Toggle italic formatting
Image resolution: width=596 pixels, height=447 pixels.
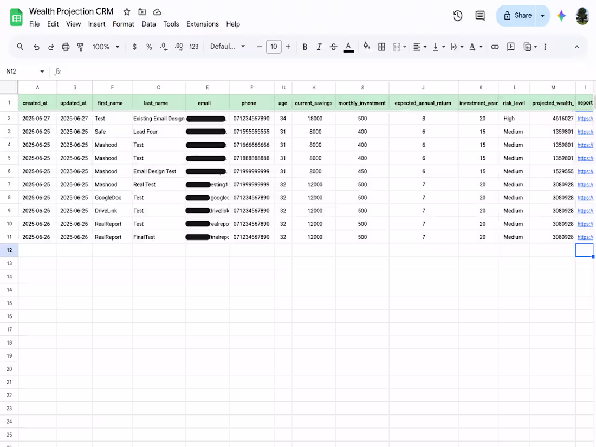[x=319, y=47]
